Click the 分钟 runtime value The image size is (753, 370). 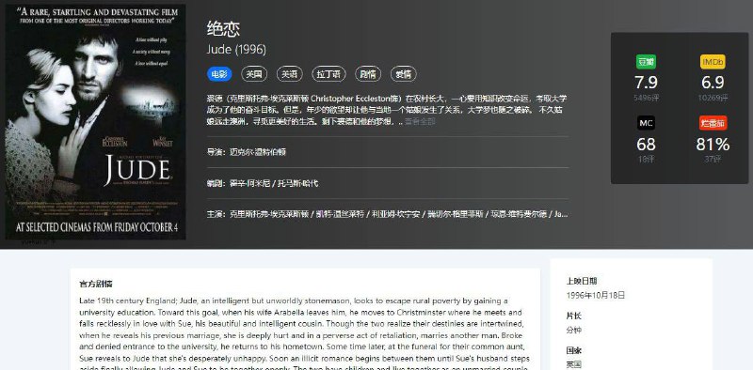coord(574,331)
